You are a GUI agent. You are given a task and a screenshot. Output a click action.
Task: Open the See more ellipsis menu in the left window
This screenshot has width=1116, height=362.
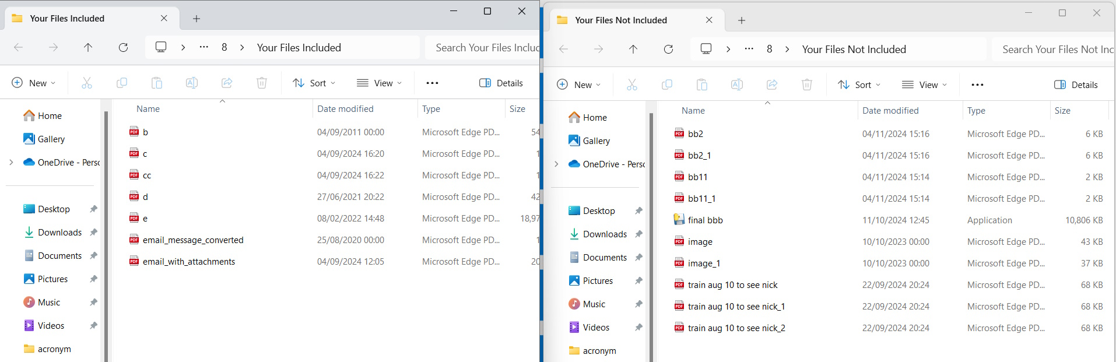tap(432, 83)
